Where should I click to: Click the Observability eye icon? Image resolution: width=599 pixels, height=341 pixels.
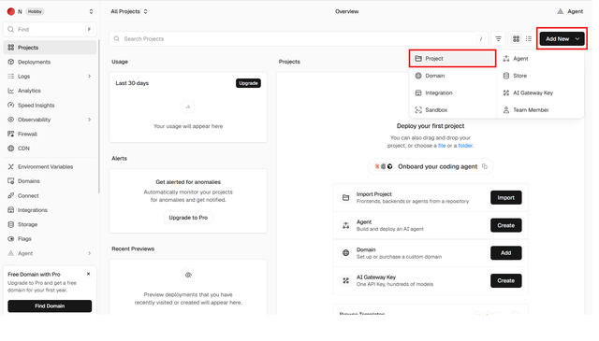tap(10, 120)
